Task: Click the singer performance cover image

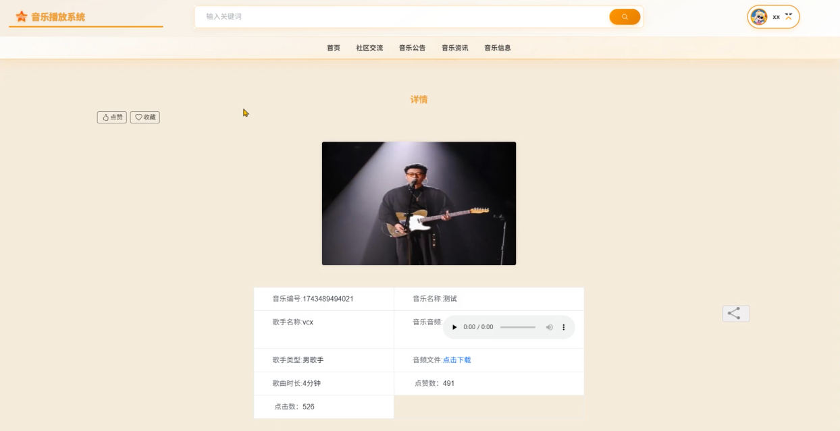Action: tap(419, 203)
